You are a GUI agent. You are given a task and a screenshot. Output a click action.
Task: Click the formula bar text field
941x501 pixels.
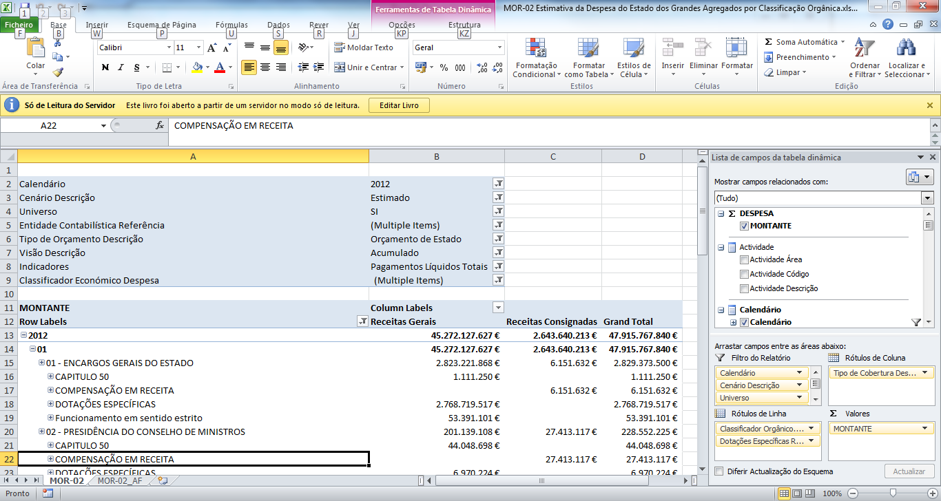click(x=548, y=126)
